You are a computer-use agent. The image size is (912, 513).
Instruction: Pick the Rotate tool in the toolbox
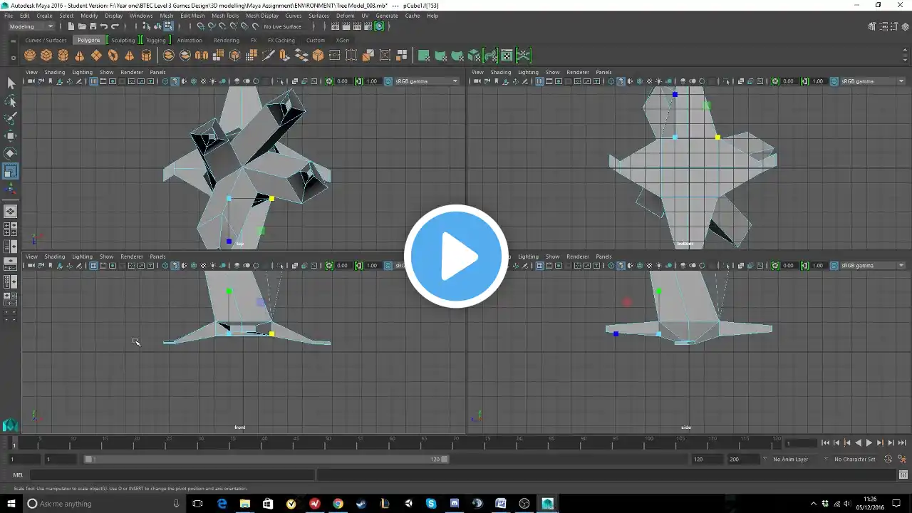point(11,153)
